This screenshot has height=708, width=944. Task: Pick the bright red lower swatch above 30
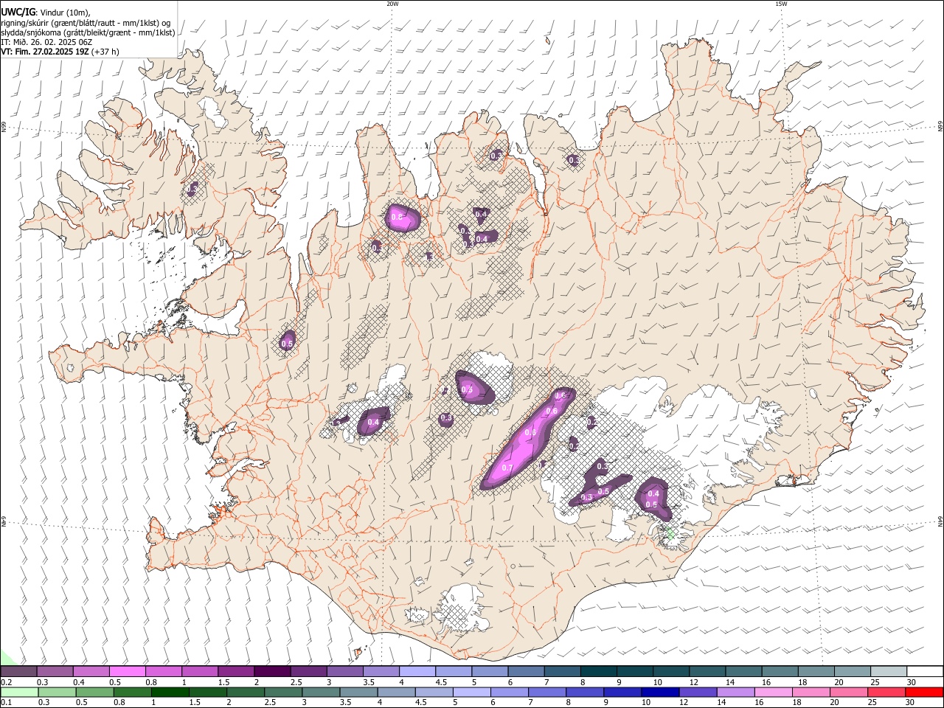(925, 692)
